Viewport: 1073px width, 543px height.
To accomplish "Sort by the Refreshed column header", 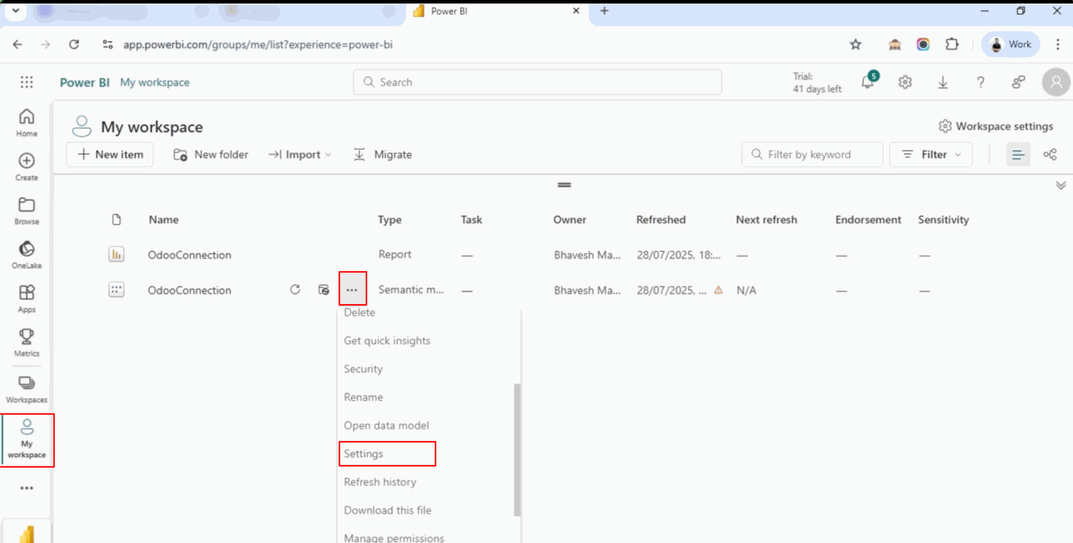I will click(x=661, y=220).
